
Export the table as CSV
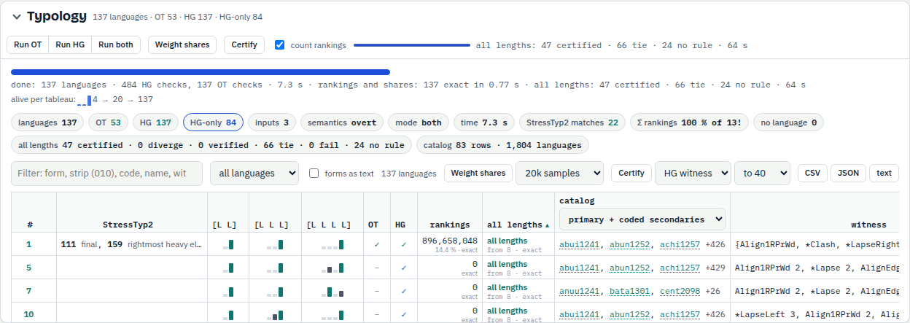(812, 174)
